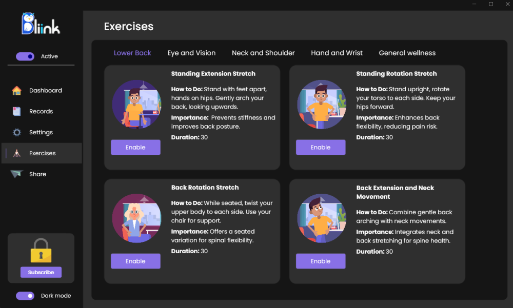Select the Lower Back tab
The image size is (513, 308).
pos(132,53)
